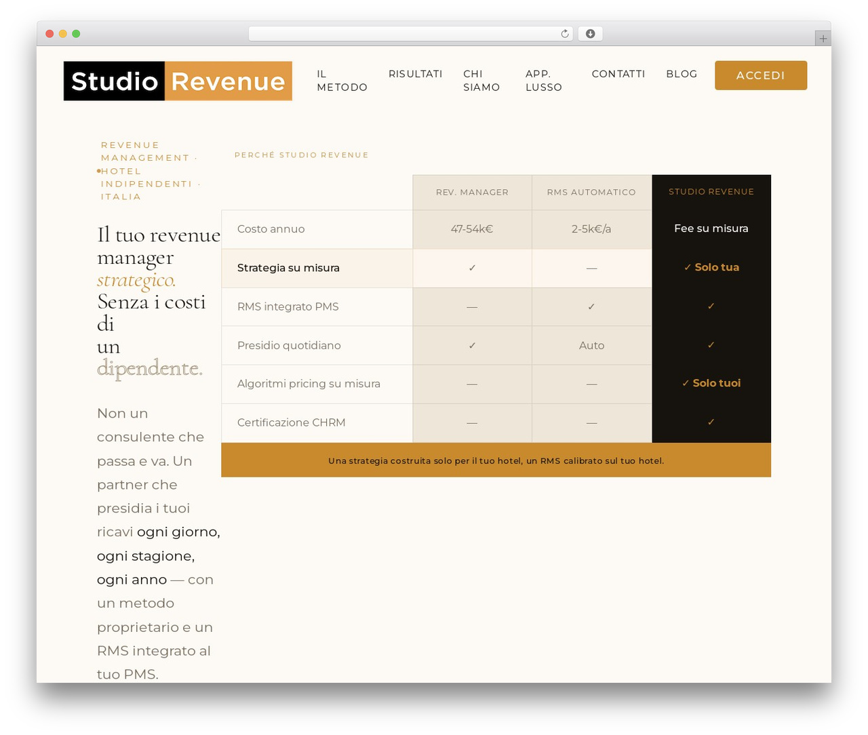Screen dimensions: 868x735
Task: Go to the Risultati page
Action: (416, 74)
